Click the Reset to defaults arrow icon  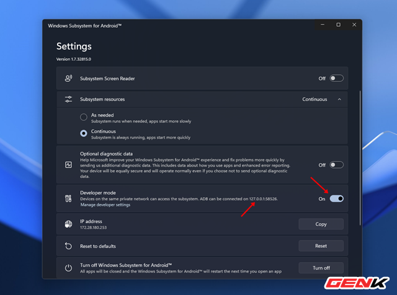point(68,246)
